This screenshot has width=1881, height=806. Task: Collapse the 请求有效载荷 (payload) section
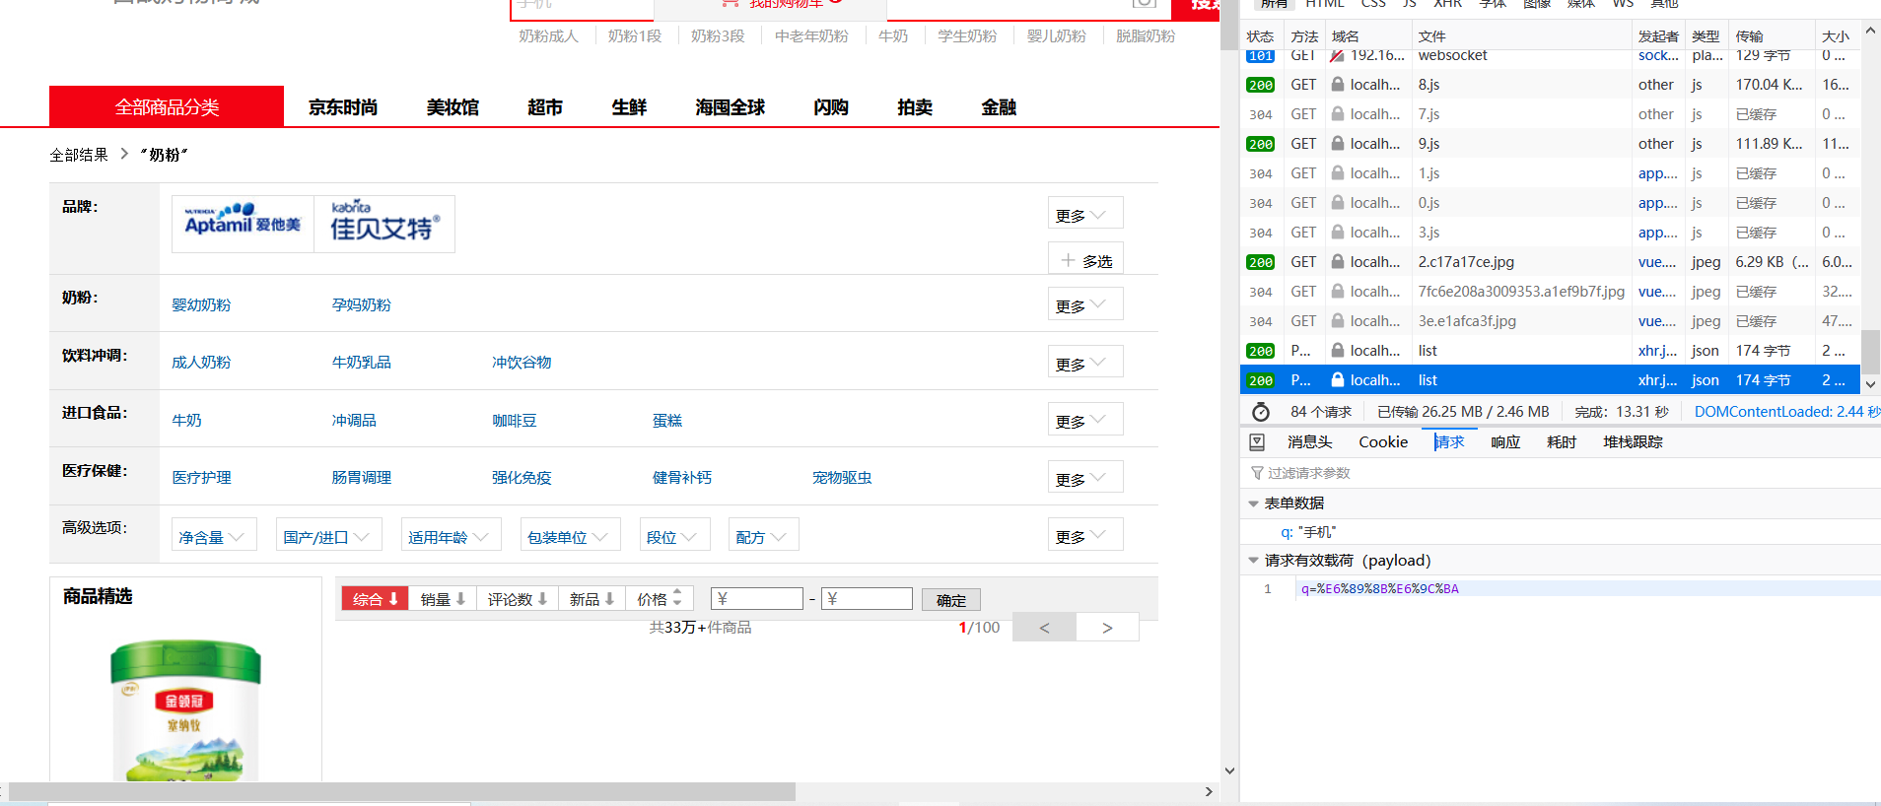[1253, 561]
